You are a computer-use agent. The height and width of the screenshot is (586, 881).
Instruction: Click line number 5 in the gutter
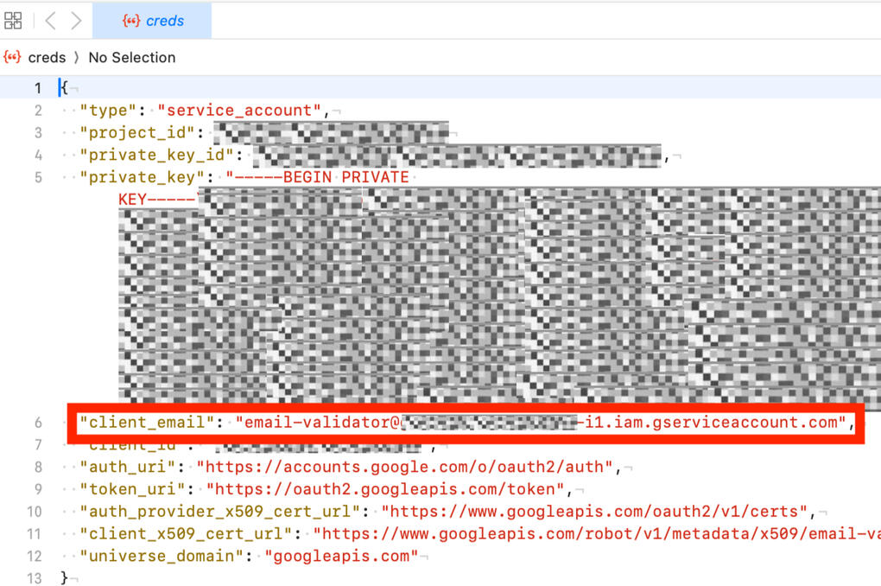pyautogui.click(x=37, y=177)
